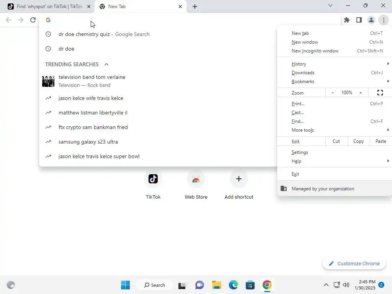Expand the Bookmarks submenu
Screen dimensions: 392x294
pyautogui.click(x=335, y=82)
